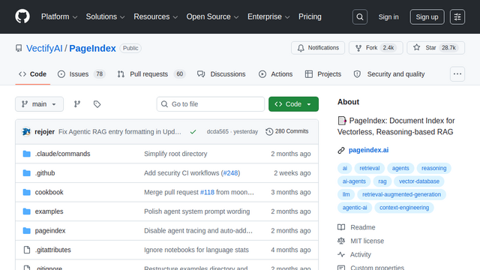This screenshot has height=270, width=480.
Task: Open the appearance settings sliders icon
Action: (x=457, y=16)
